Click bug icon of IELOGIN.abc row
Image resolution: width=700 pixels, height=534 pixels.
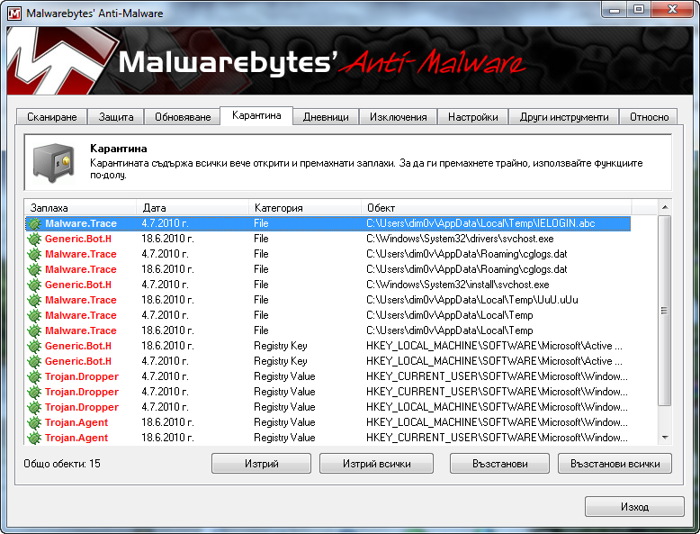click(34, 223)
